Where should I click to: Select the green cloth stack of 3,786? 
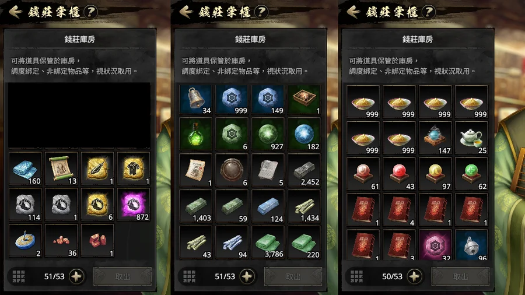click(x=268, y=242)
